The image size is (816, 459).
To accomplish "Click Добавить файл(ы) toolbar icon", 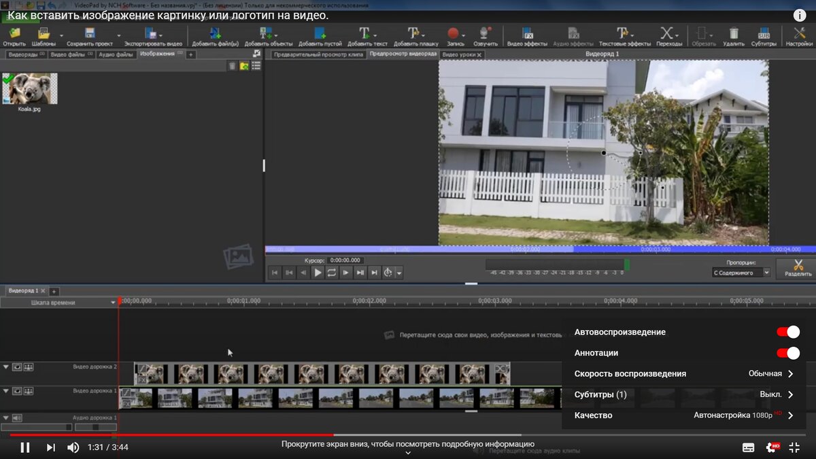I will [215, 33].
